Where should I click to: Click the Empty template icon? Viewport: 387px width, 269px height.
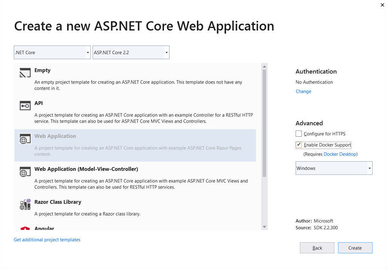pyautogui.click(x=24, y=73)
